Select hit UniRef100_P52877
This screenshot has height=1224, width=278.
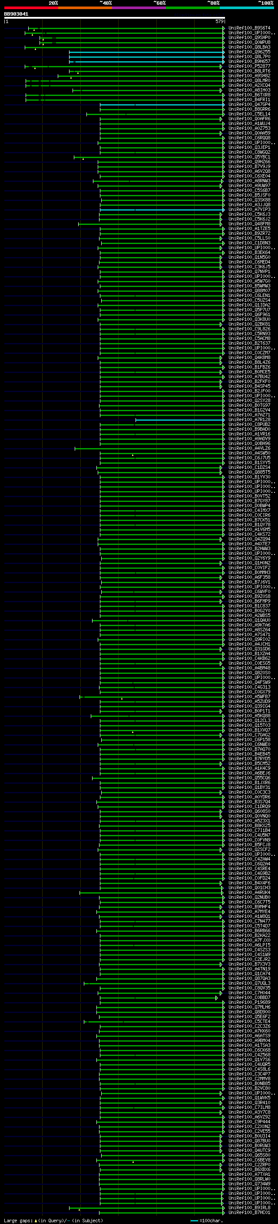pyautogui.click(x=249, y=66)
